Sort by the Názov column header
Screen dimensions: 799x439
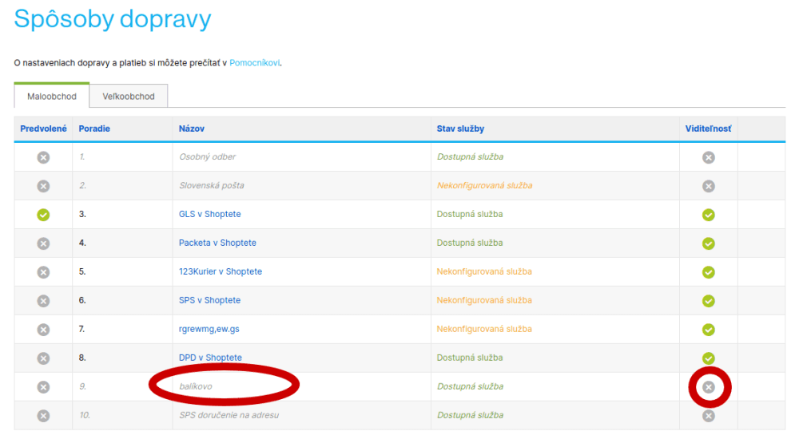(x=192, y=129)
